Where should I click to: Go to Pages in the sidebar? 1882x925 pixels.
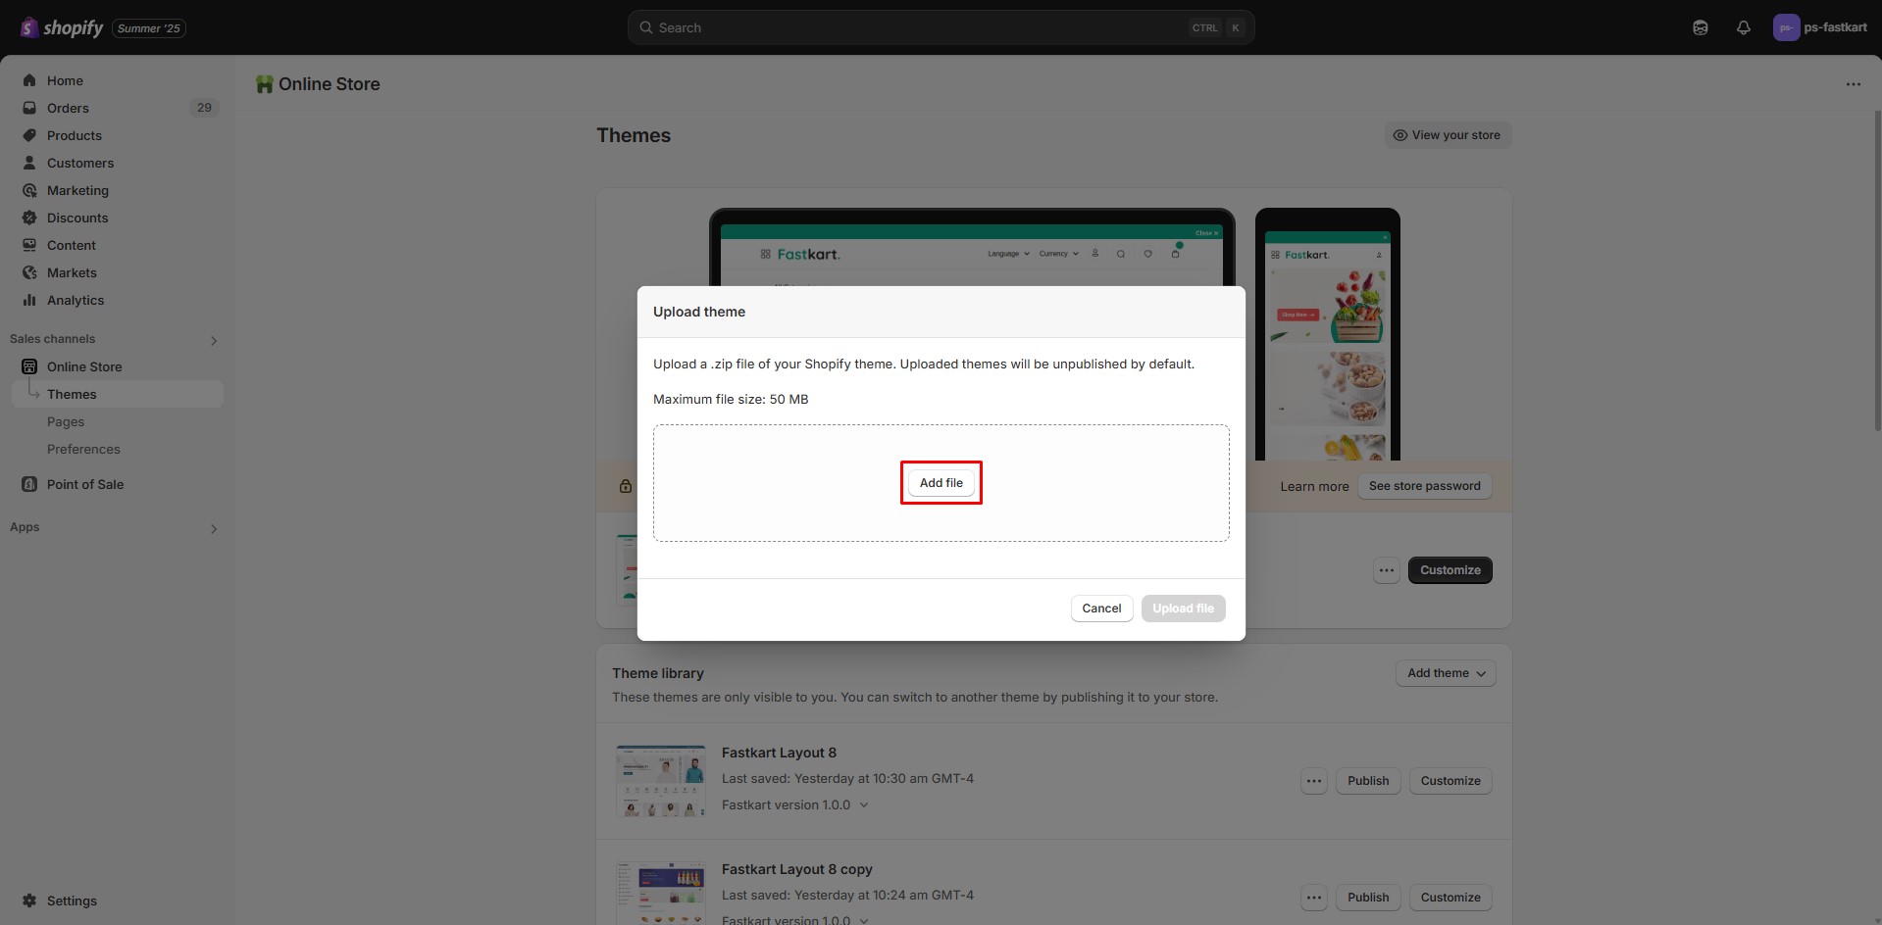pos(66,421)
